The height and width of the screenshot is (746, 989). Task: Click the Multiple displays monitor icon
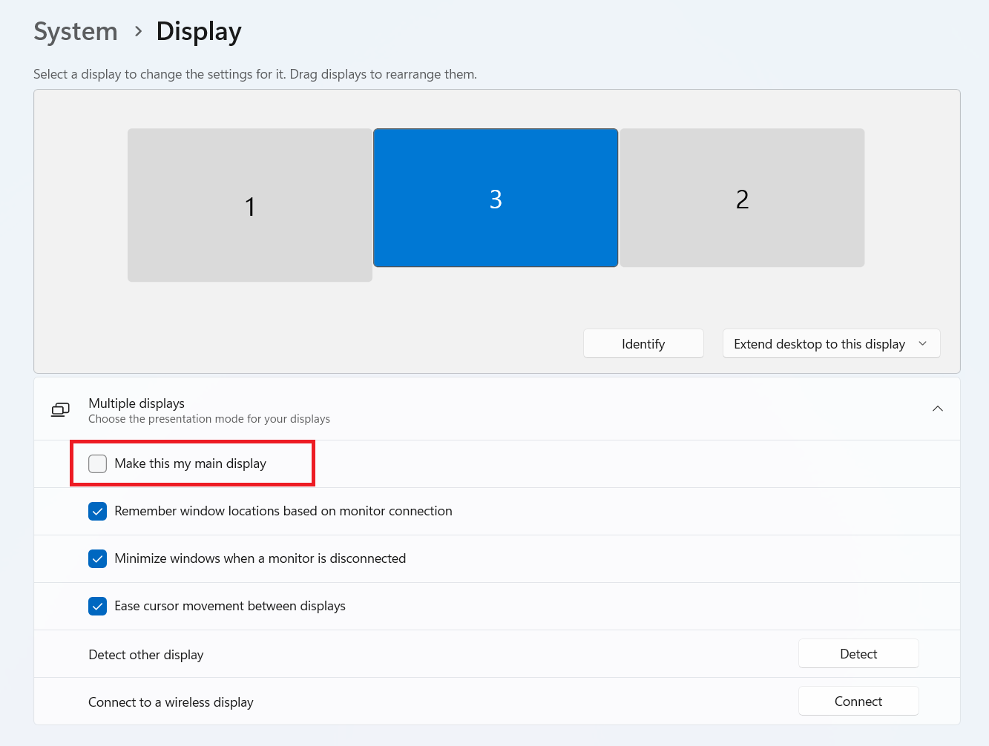pos(60,409)
